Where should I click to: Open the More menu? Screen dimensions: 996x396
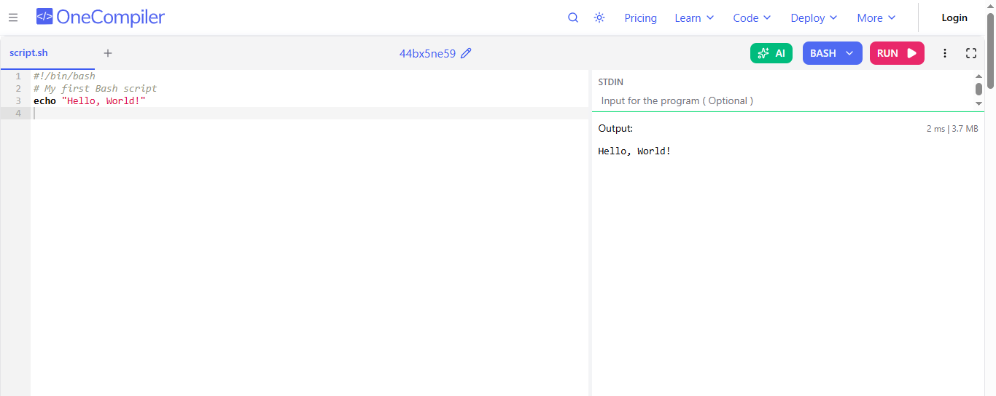coord(876,18)
